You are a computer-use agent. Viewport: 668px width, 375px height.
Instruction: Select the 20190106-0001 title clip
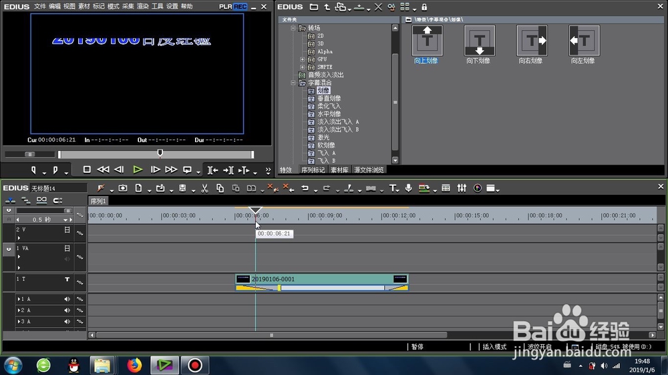tap(322, 279)
